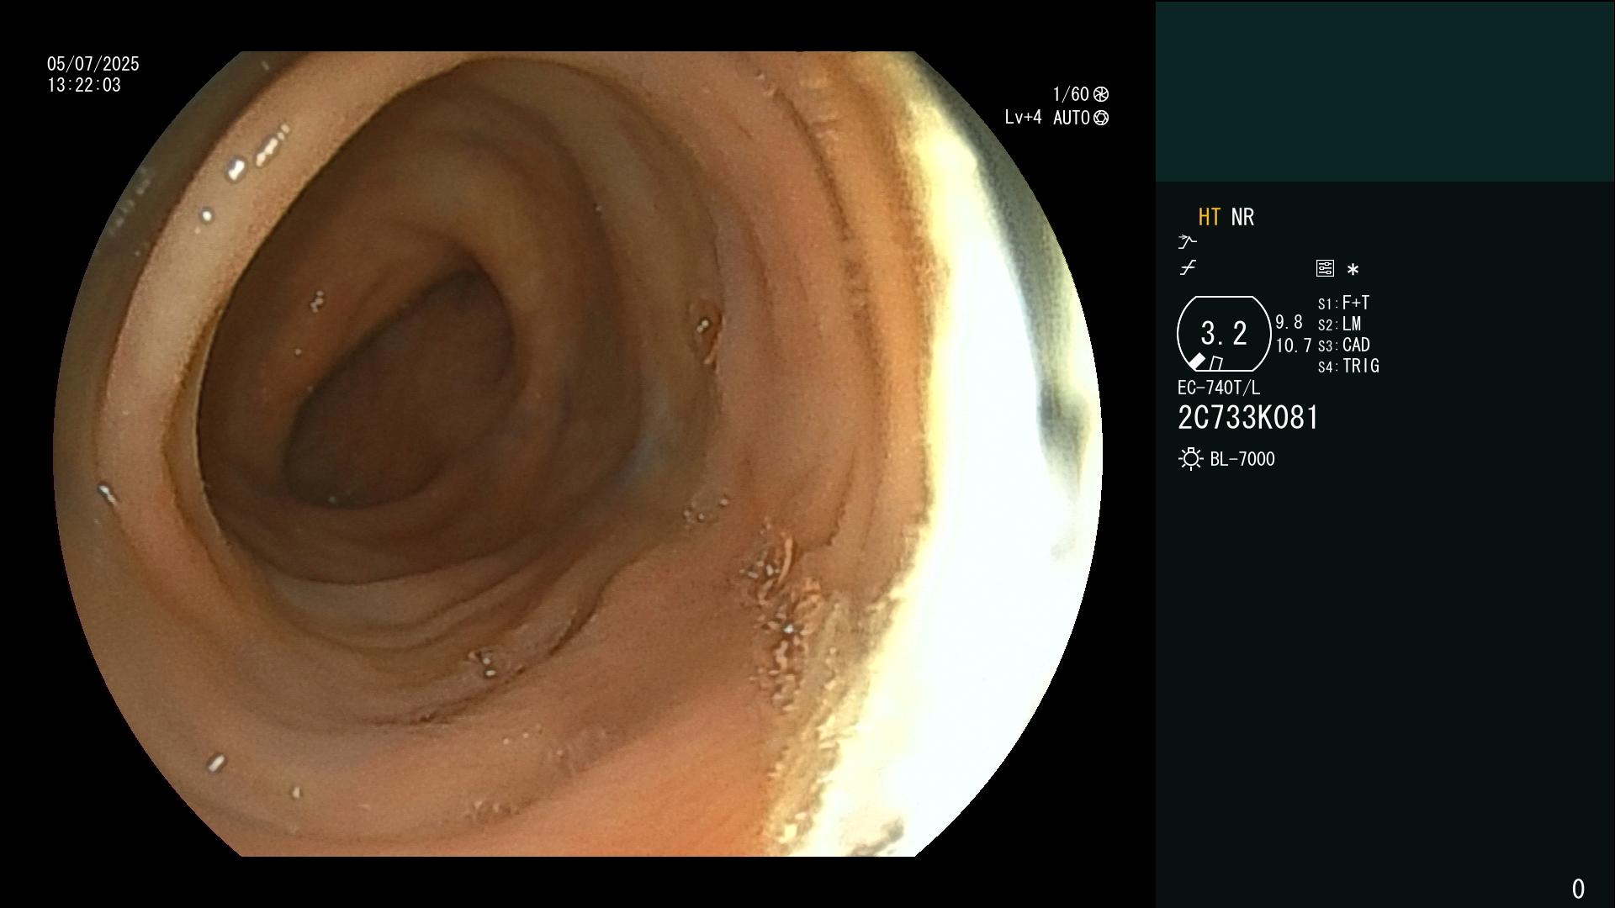
Task: Click the time 13:22:03
Action: [84, 86]
